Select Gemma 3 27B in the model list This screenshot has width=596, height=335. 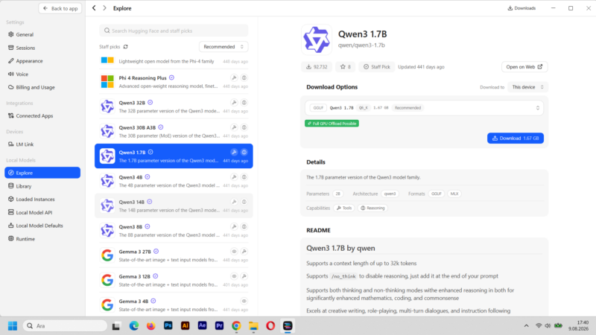pyautogui.click(x=174, y=255)
